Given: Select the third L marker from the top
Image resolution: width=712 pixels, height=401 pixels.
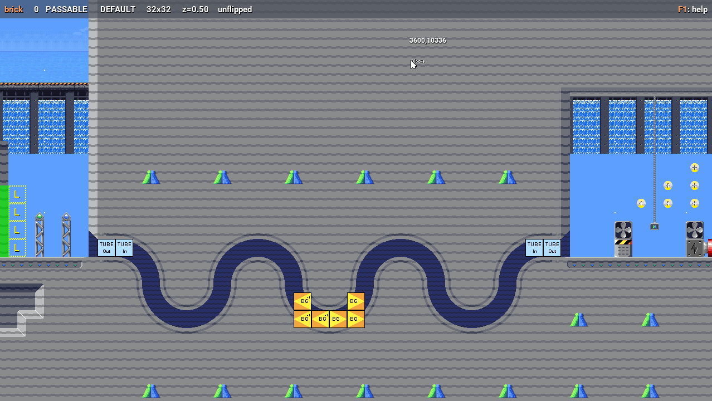Looking at the screenshot, I should pos(17,230).
